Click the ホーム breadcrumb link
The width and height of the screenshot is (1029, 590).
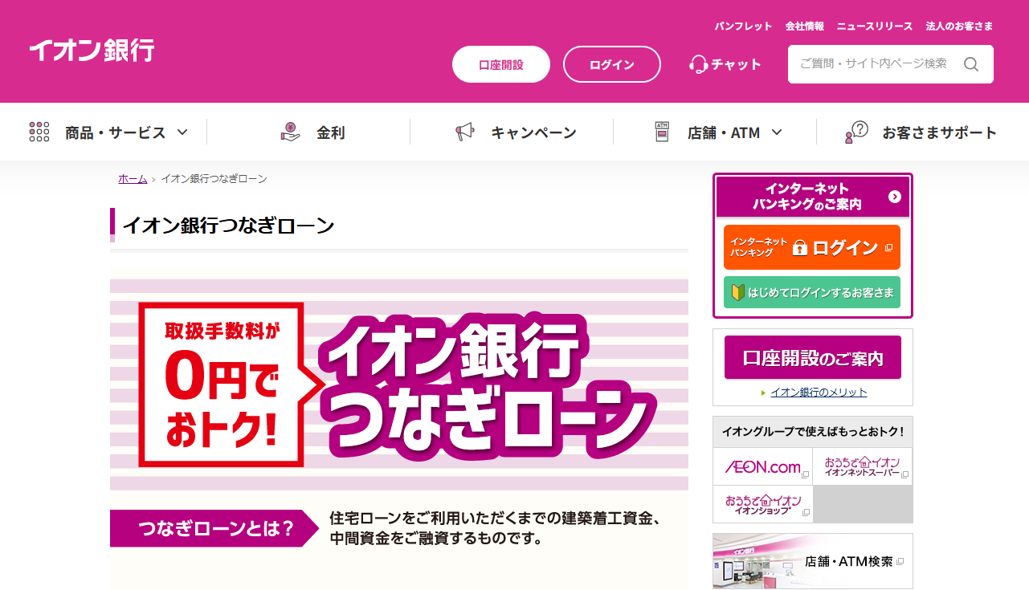tap(133, 179)
